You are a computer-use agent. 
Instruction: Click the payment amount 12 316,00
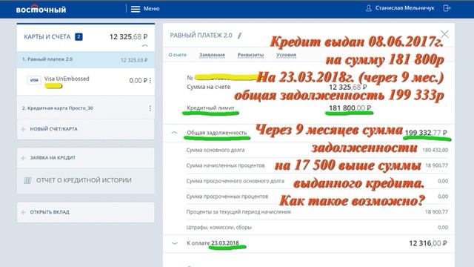(428, 243)
